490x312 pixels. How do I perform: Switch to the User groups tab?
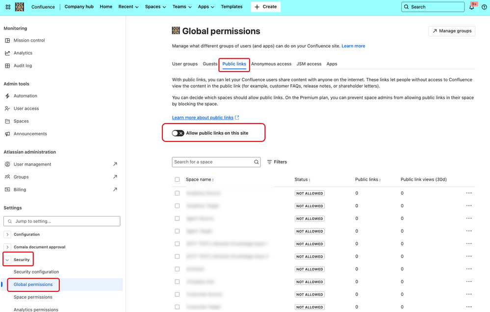pos(185,64)
